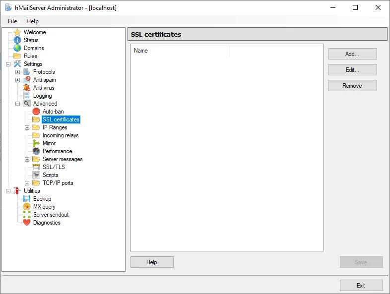Click the Exit button
This screenshot has width=390, height=294.
pyautogui.click(x=361, y=286)
